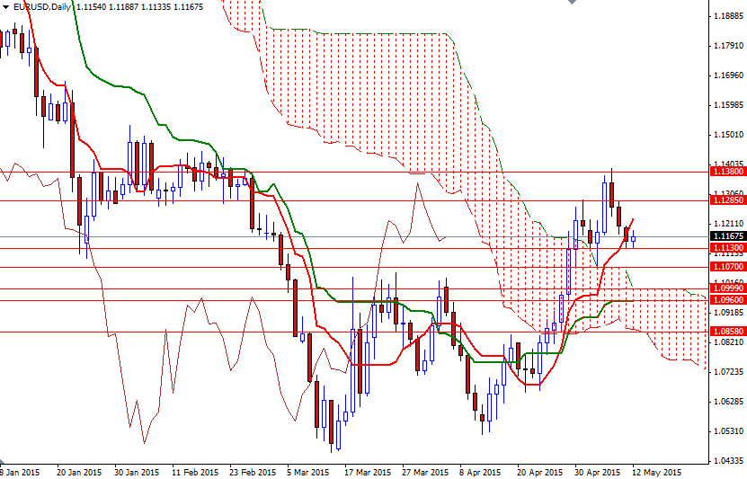Image resolution: width=747 pixels, height=479 pixels.
Task: Click the 1.05310 price axis value
Action: [x=728, y=431]
